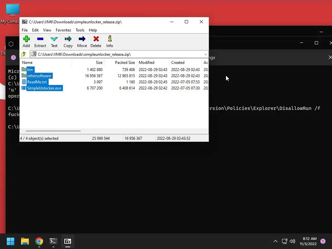Sort by the Created column header

point(185,63)
